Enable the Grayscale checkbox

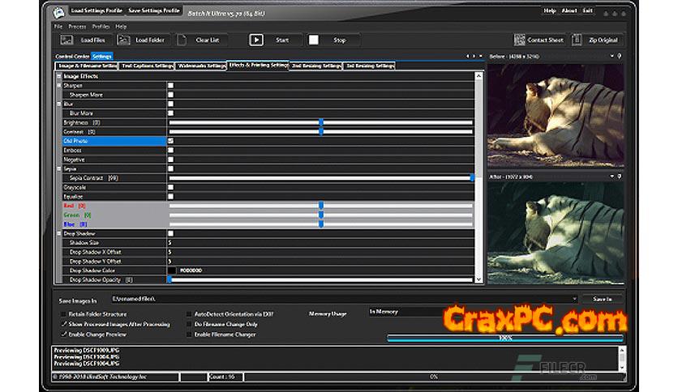coord(170,187)
